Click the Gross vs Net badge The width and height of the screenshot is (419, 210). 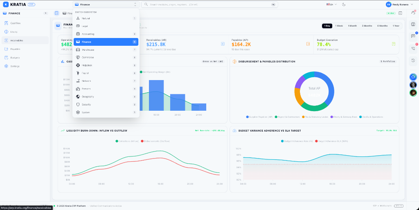[x=213, y=61]
